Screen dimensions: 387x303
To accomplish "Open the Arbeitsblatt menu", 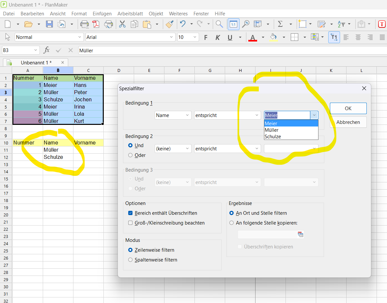I will tap(130, 14).
